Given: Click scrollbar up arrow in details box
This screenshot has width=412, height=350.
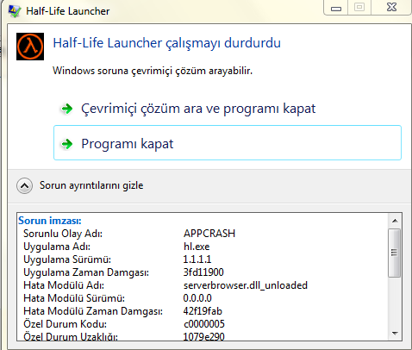Looking at the screenshot, I should click(395, 221).
